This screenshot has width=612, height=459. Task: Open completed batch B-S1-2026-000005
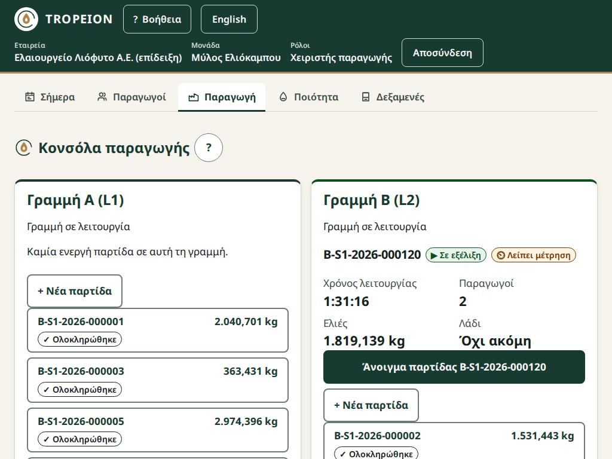point(158,430)
